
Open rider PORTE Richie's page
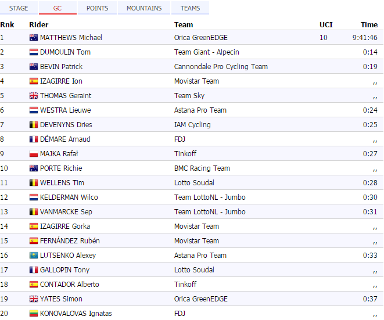tap(61, 168)
